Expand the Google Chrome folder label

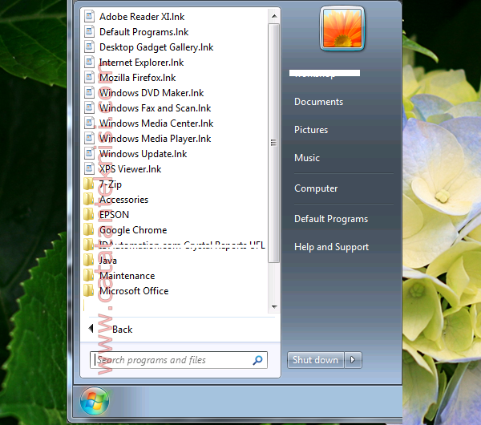[133, 230]
